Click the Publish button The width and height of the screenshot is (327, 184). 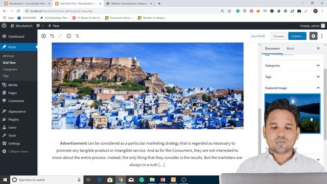click(297, 36)
